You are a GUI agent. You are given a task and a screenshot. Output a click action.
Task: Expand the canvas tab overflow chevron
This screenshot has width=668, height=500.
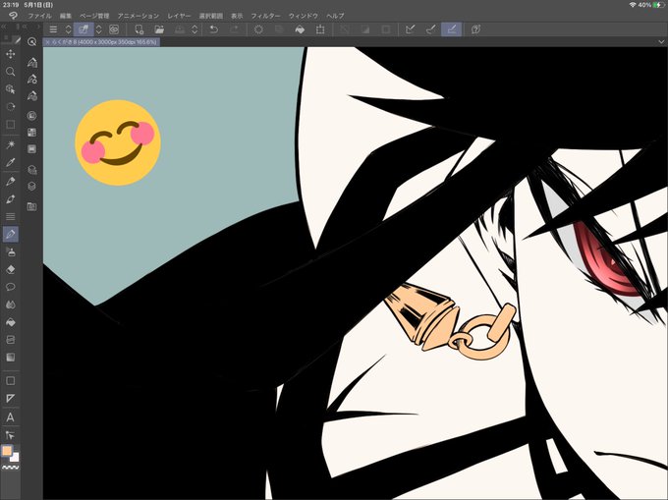pyautogui.click(x=661, y=41)
